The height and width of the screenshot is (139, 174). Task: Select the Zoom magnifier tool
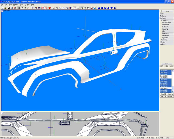click(x=82, y=8)
